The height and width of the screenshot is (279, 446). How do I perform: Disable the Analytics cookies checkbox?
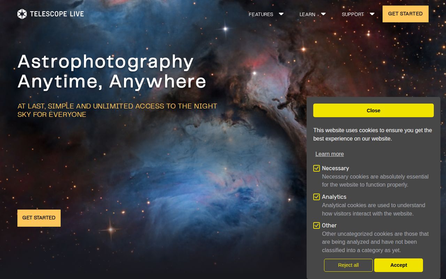coord(316,197)
